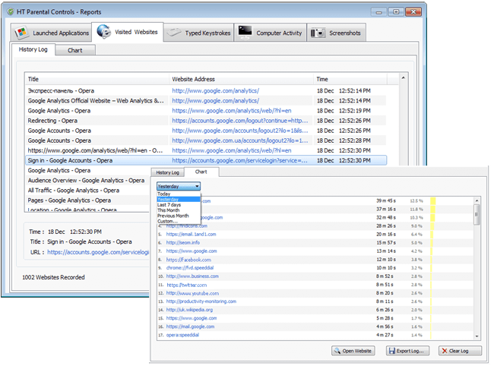Select 'Audience Overview - Google Analytics - Opera' row
This screenshot has height=369, width=494.
pyautogui.click(x=87, y=181)
